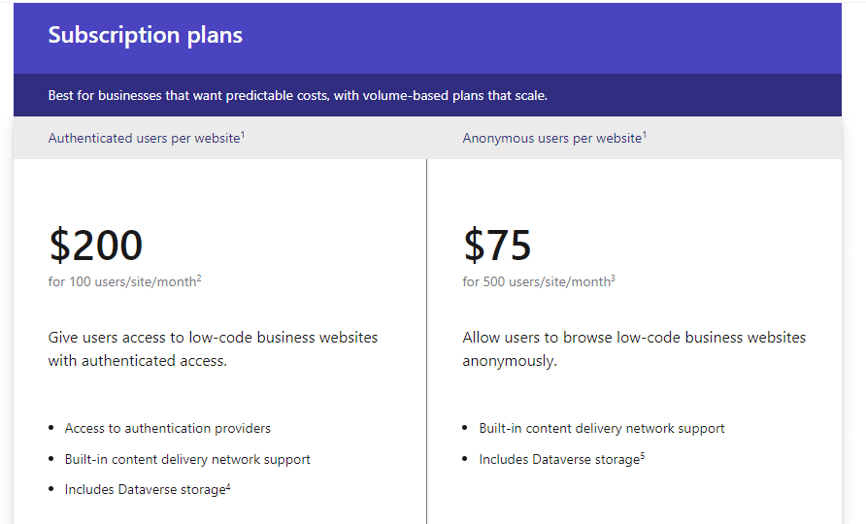Click the 'for 100 users/site/month' text

[122, 282]
